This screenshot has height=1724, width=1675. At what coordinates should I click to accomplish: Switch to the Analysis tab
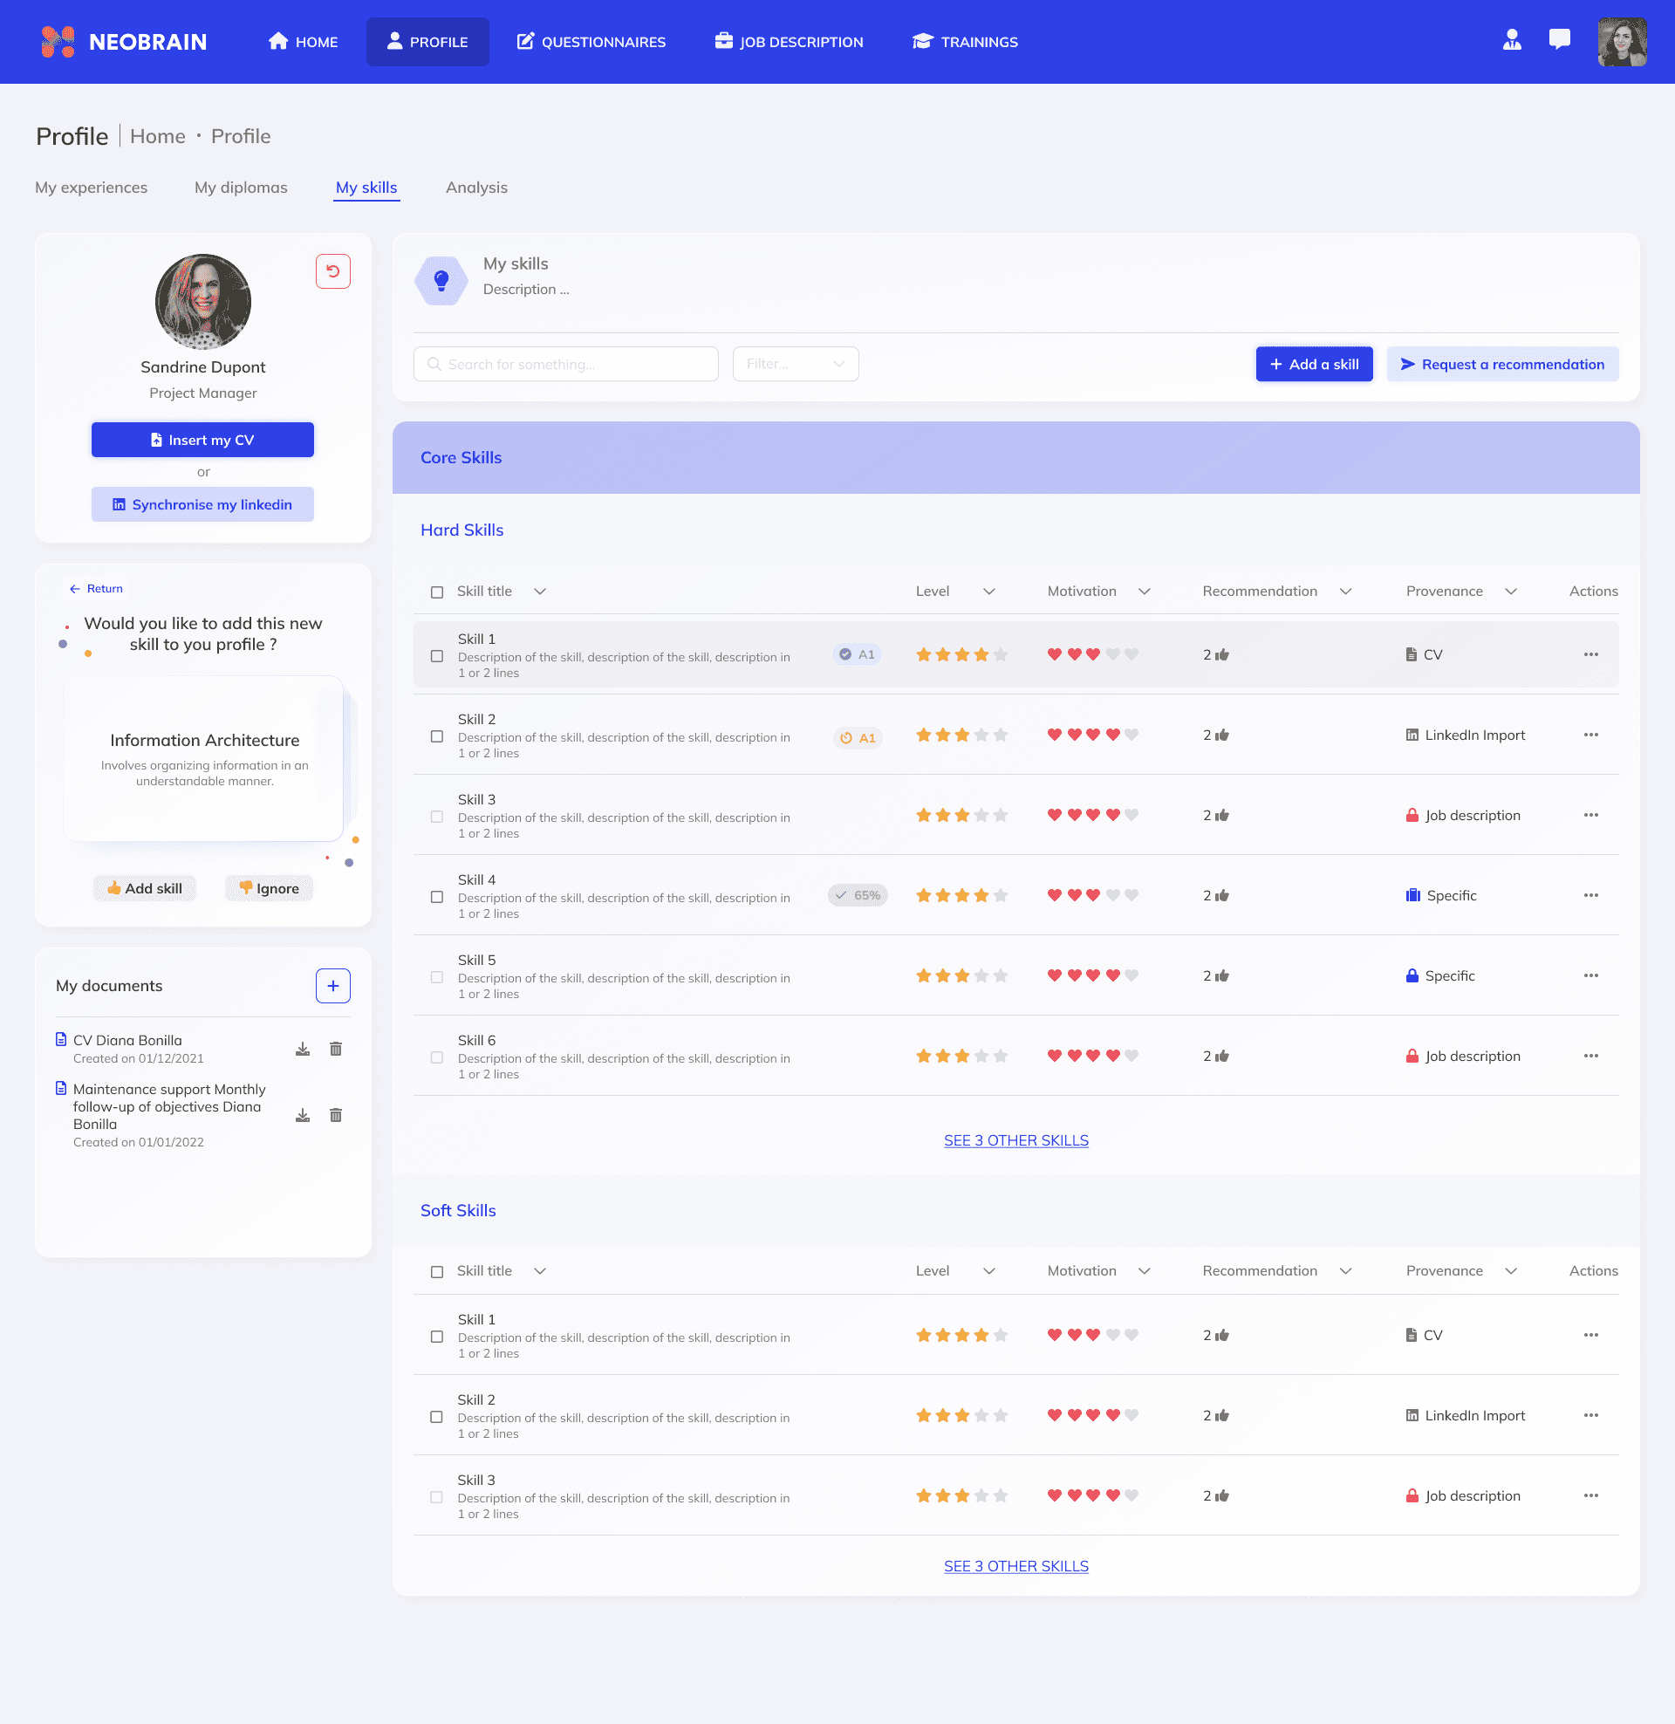(477, 188)
